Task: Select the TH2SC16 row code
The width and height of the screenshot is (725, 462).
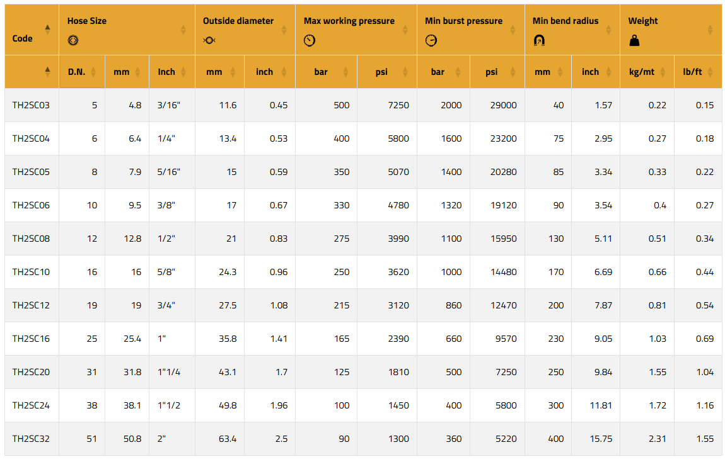Action: tap(31, 339)
